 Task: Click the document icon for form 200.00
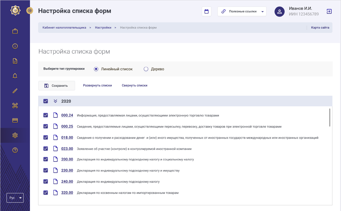click(55, 159)
